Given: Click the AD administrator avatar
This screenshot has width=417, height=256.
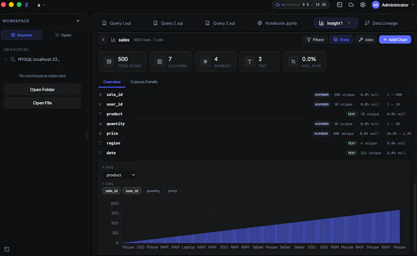Looking at the screenshot, I should pos(375,5).
